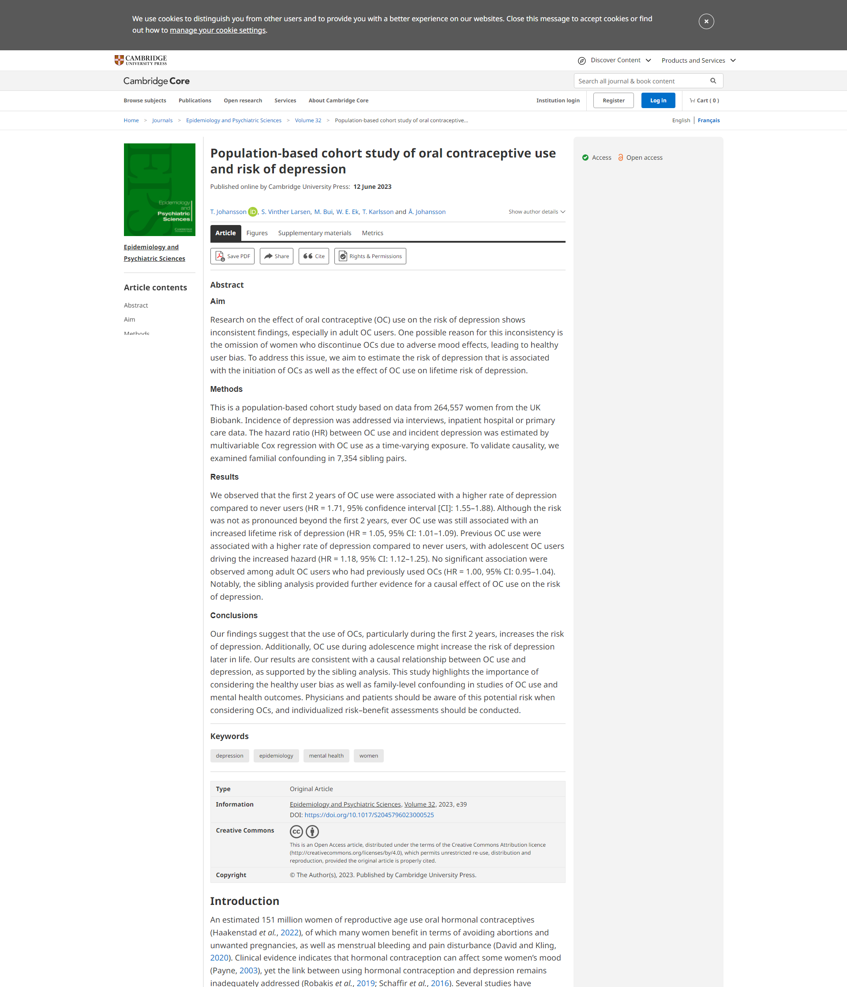
Task: Open the Robakis 2019 citation
Action: point(365,983)
